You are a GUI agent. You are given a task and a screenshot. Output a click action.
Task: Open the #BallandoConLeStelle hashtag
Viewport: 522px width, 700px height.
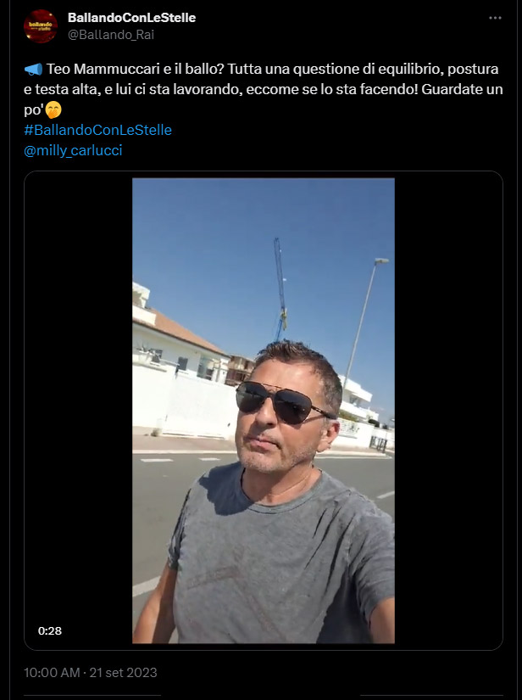coord(97,130)
